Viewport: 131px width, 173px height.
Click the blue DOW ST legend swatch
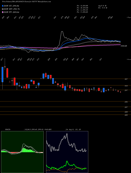[x=3, y=6]
